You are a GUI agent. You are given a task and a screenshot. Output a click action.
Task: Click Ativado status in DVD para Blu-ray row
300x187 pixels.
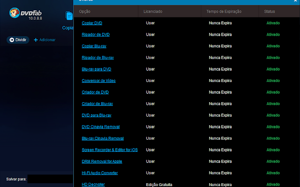273,115
